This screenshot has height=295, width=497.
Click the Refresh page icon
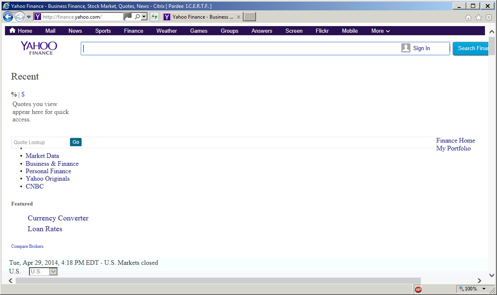click(154, 17)
